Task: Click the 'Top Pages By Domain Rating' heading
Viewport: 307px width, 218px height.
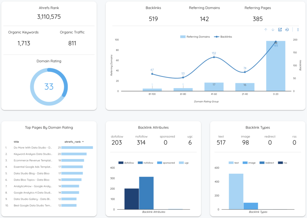Action: coord(49,128)
